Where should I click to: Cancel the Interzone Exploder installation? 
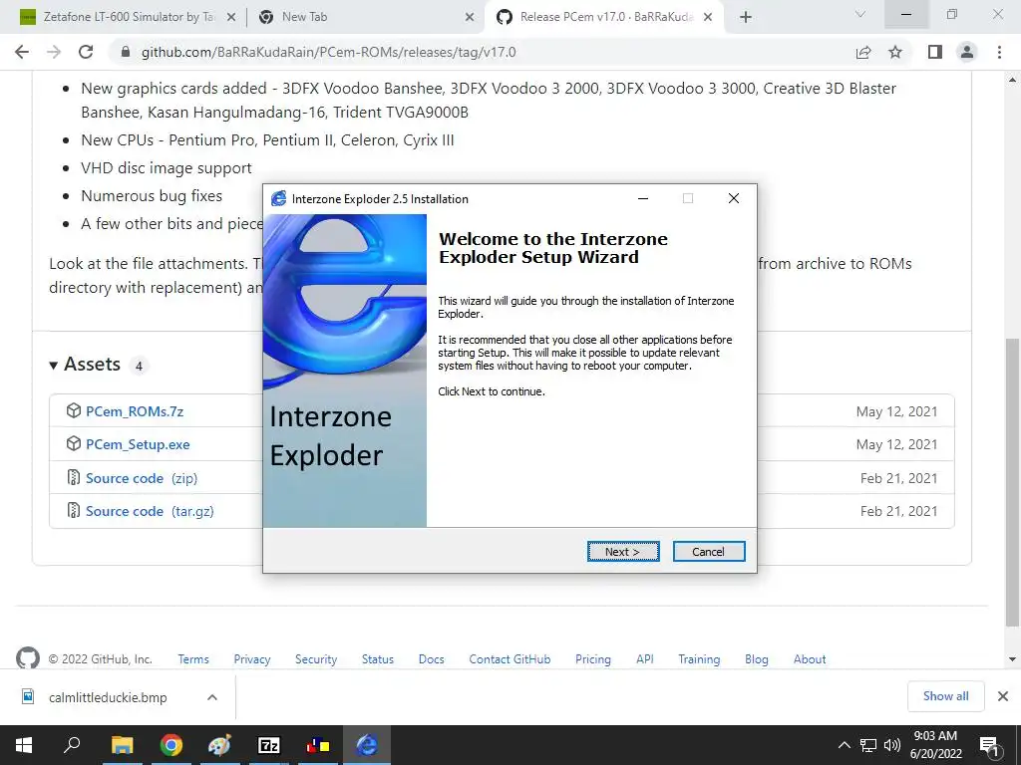click(x=709, y=552)
